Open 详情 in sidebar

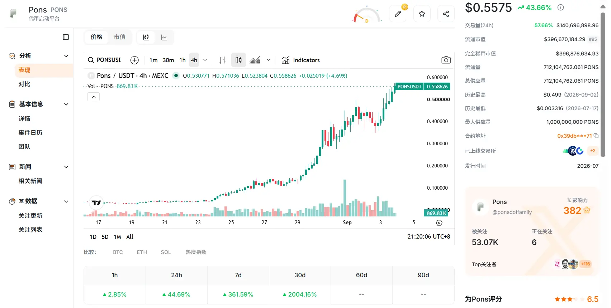(x=24, y=119)
